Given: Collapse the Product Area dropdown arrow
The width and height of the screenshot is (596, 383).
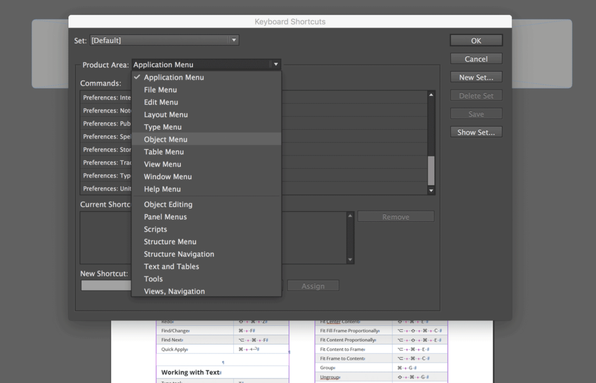Looking at the screenshot, I should (275, 64).
